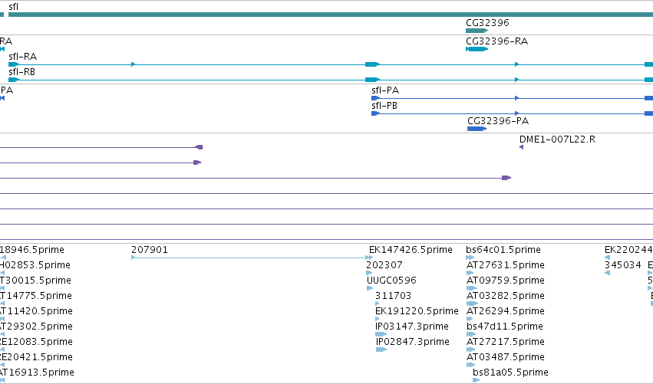Click the AT03282.5prime EST label
This screenshot has height=384, width=653.
[506, 296]
